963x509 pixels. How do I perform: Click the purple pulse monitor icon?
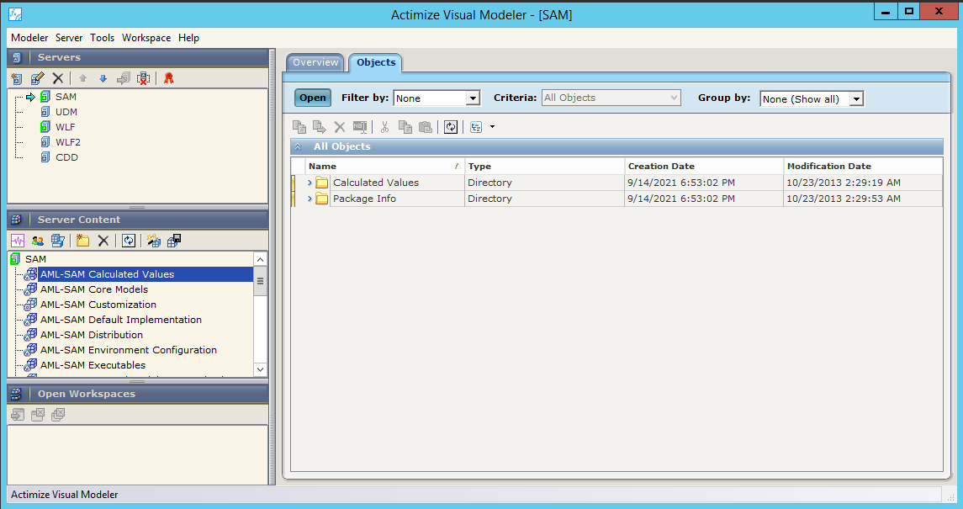click(x=17, y=241)
